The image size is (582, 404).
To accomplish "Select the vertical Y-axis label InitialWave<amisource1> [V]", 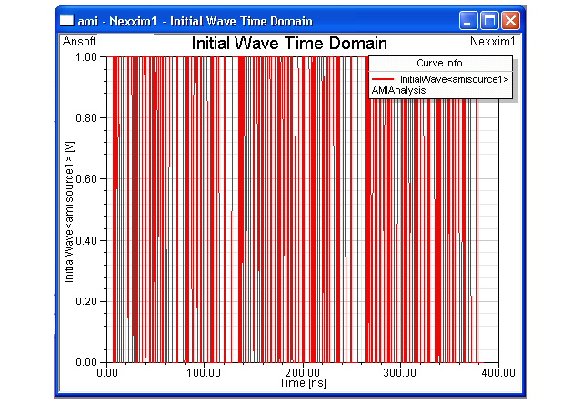I will [x=69, y=209].
